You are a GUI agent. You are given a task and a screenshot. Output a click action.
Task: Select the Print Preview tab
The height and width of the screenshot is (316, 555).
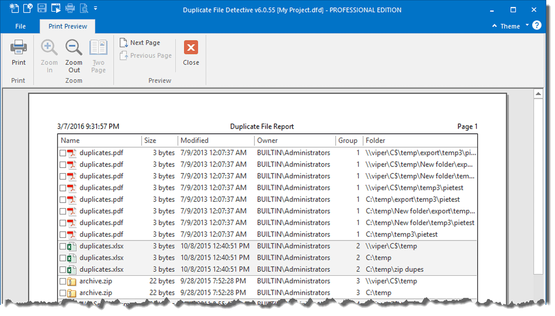67,26
